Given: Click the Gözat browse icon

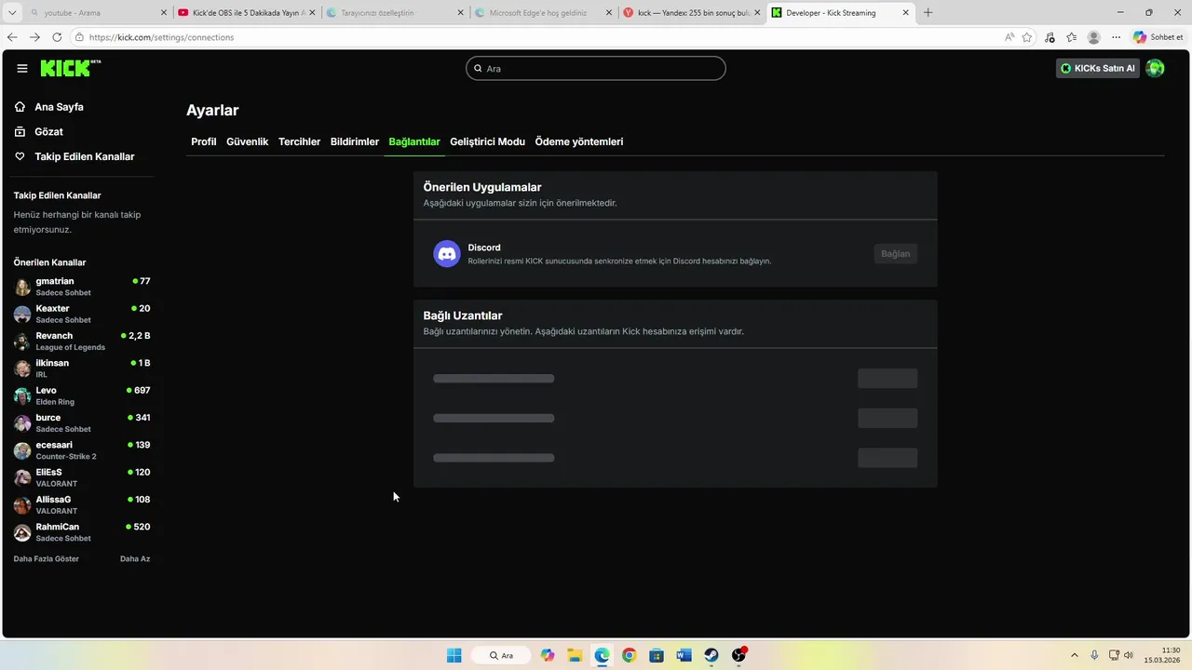Looking at the screenshot, I should (x=20, y=132).
